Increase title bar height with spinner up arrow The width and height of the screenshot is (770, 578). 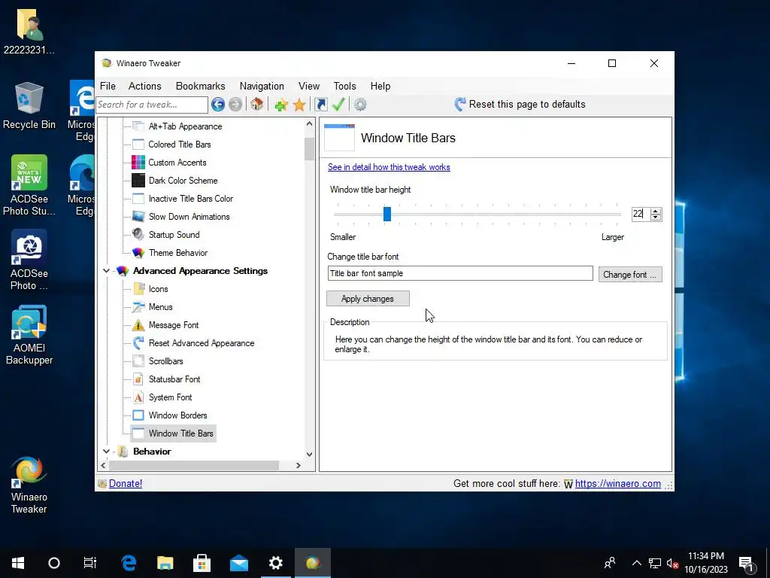pyautogui.click(x=656, y=211)
